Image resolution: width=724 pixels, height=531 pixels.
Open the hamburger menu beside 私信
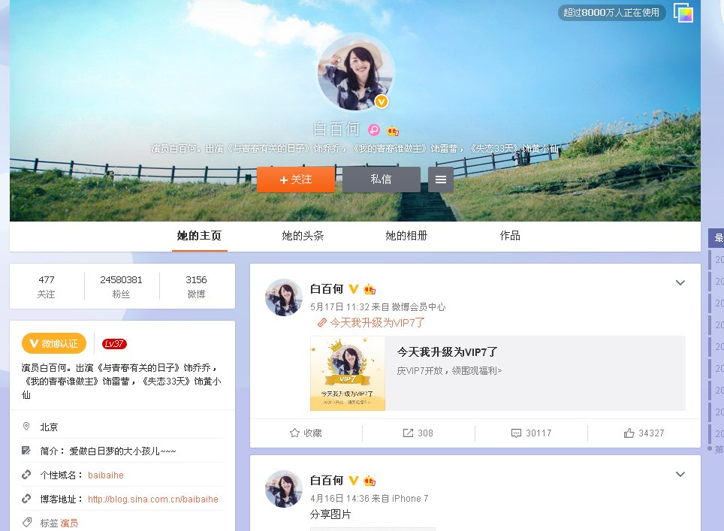[441, 180]
